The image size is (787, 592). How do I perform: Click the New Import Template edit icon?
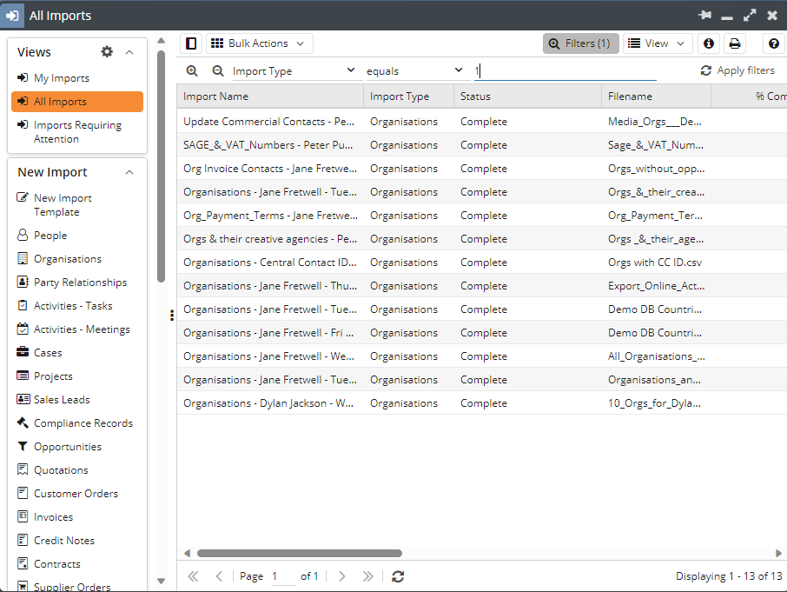(23, 197)
